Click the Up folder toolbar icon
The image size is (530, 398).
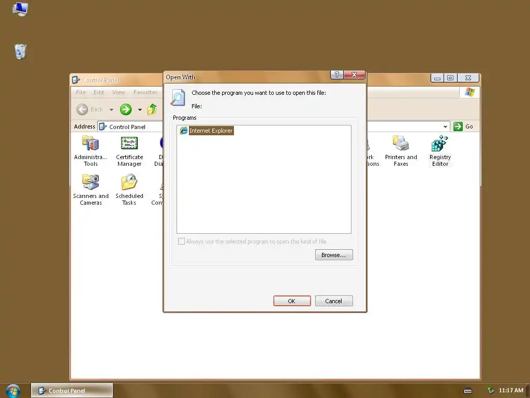152,109
